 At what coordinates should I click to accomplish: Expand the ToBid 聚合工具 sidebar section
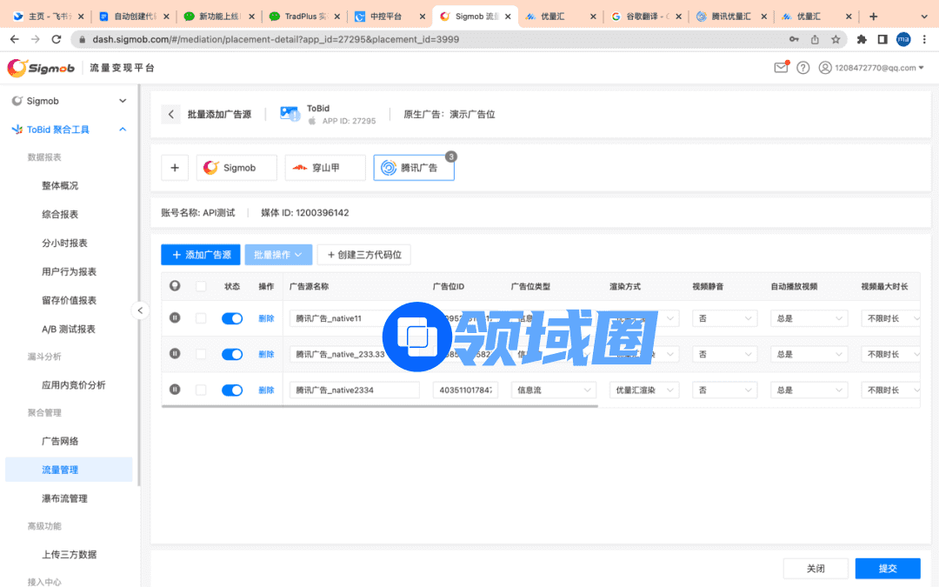pos(70,130)
